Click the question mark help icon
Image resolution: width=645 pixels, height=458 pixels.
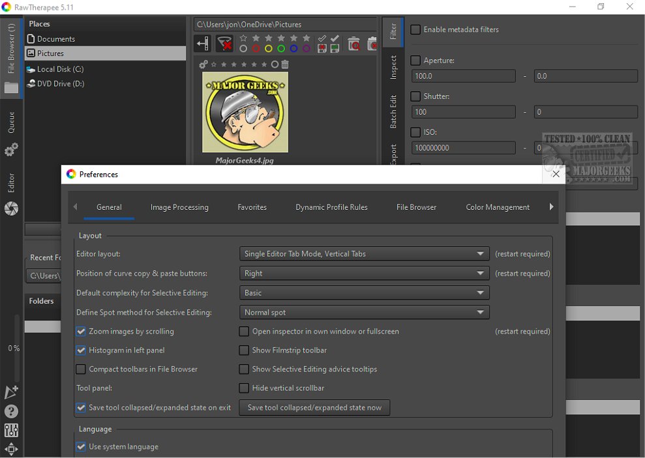[11, 412]
